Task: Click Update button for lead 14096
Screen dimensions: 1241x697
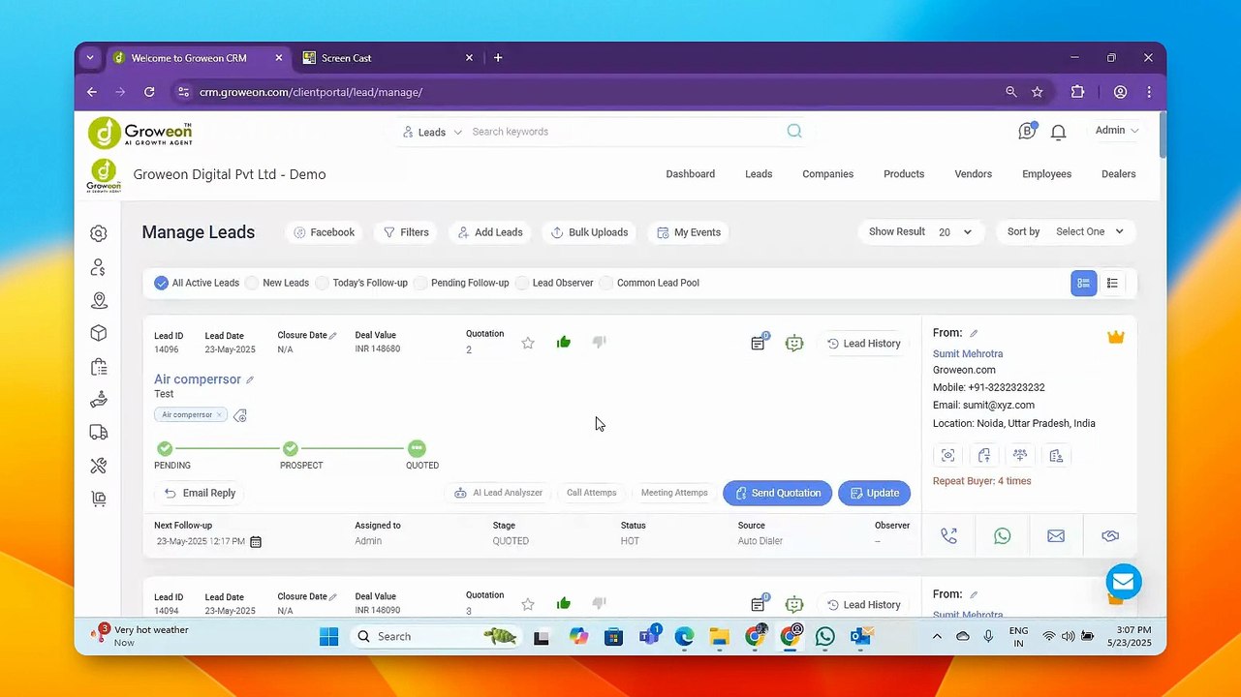Action: pos(875,493)
